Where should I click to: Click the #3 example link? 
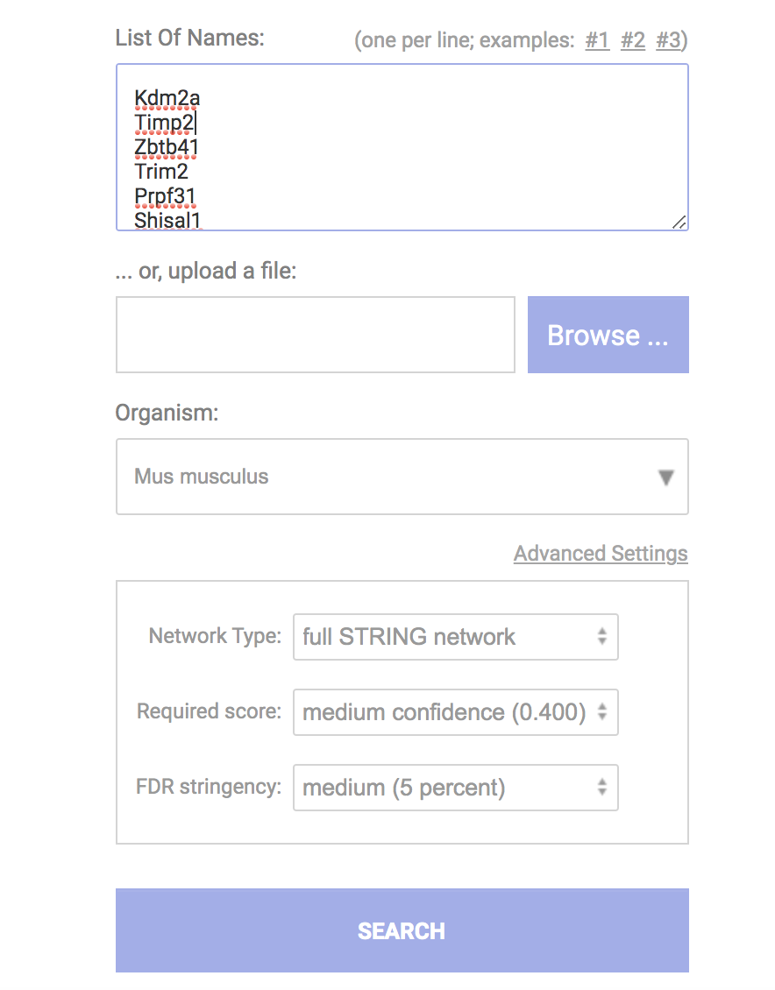click(x=668, y=40)
